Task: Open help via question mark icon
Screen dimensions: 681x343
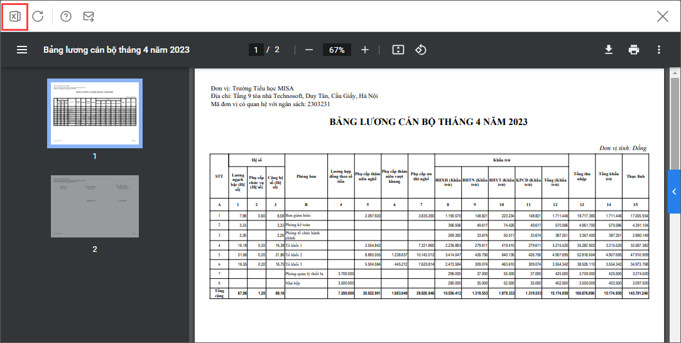Action: point(65,16)
